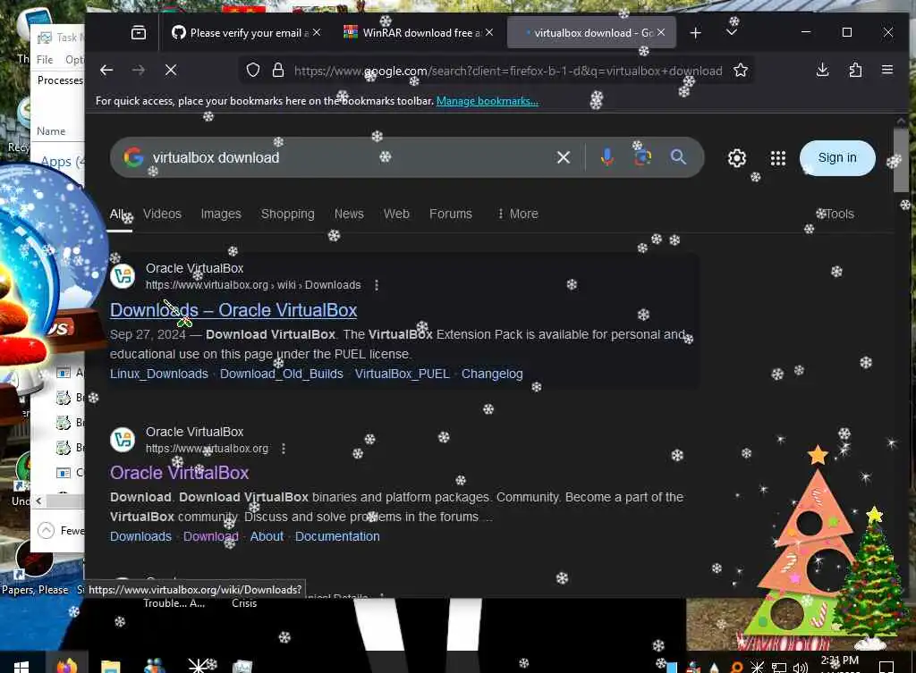Select the News search filter
Image resolution: width=916 pixels, height=673 pixels.
coord(349,214)
